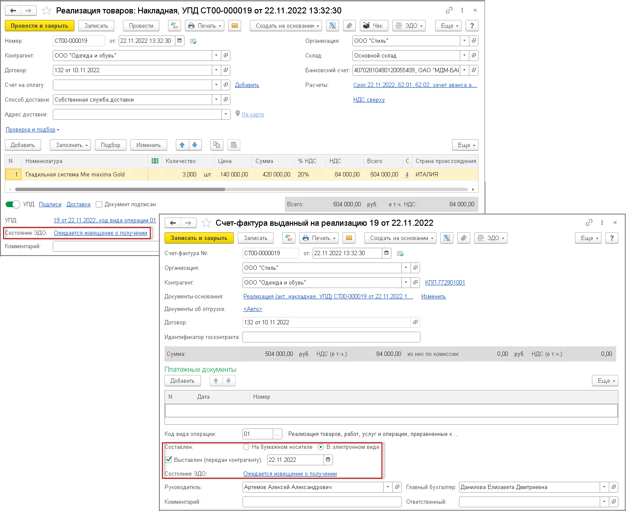Expand the Адрес доставки dropdown
This screenshot has width=627, height=512.
226,114
